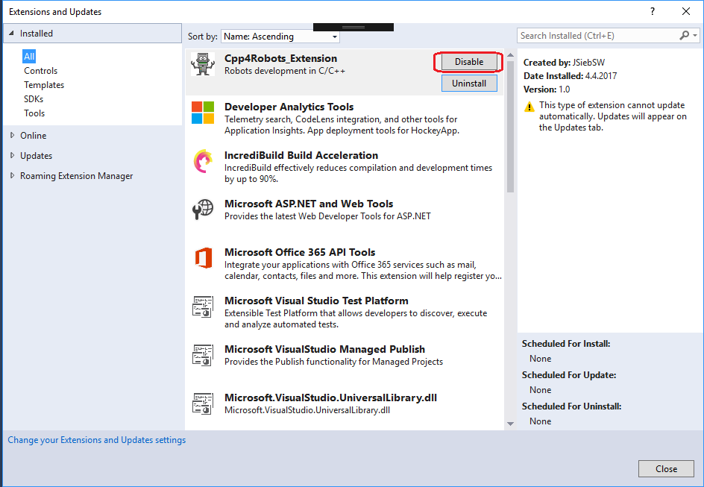
Task: Select Microsoft Visual Studio Test Platform title
Action: pyautogui.click(x=316, y=301)
